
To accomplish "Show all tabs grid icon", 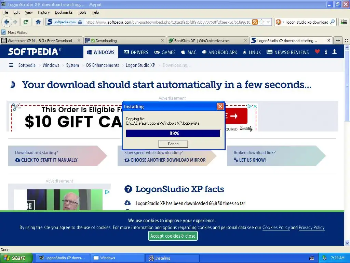I will click(347, 40).
